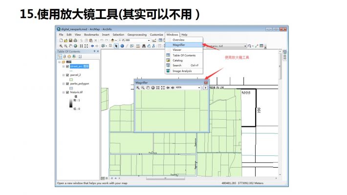Close the Magnifier window

coord(206,83)
